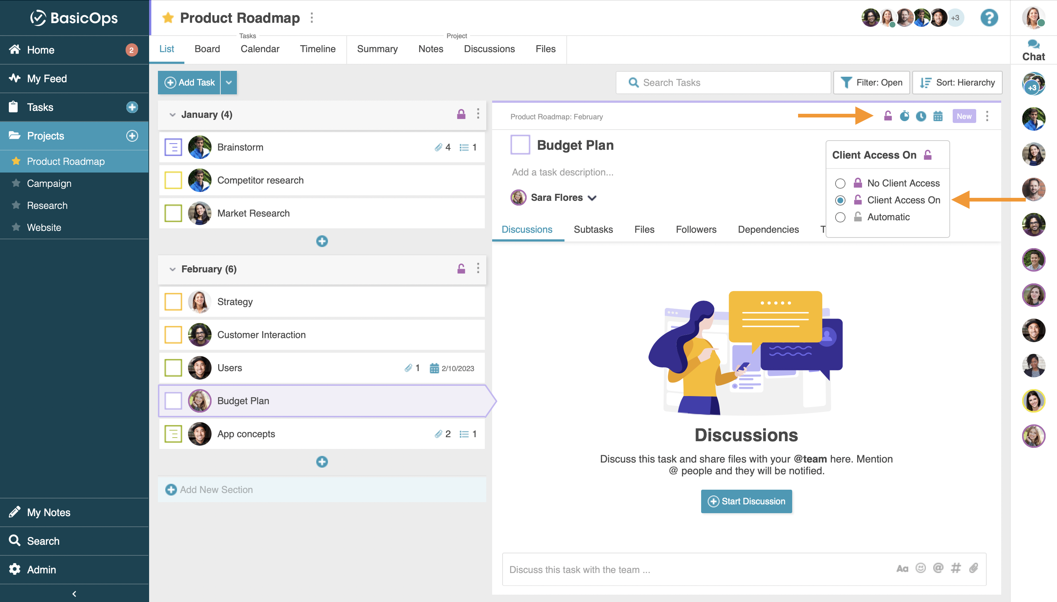Open the Dependencies tab in task detail

point(768,229)
